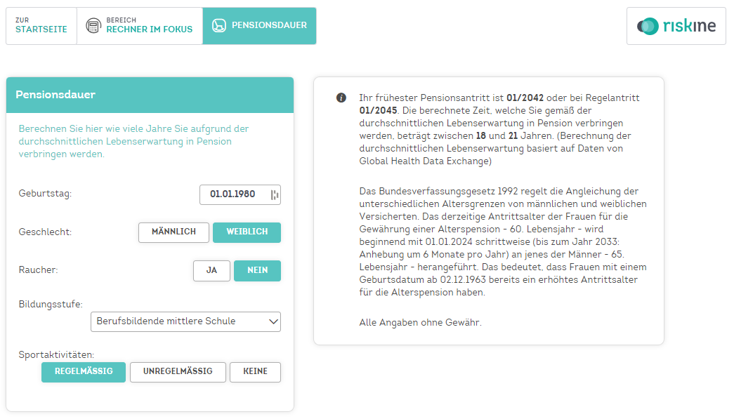734x419 pixels.
Task: Click the Bildungsstufe dropdown chevron arrow
Action: 273,321
